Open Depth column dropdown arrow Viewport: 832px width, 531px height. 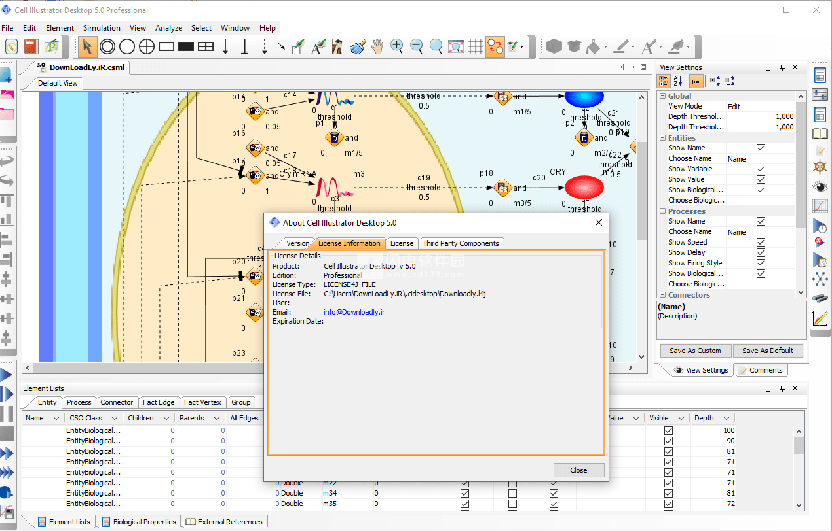(x=726, y=418)
